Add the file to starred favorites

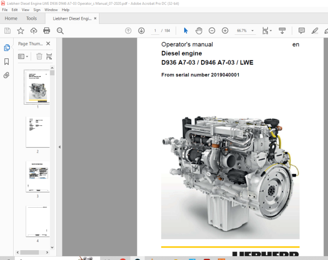(21, 31)
